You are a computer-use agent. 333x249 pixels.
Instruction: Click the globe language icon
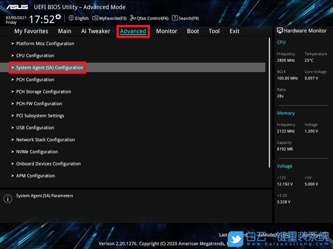click(71, 18)
